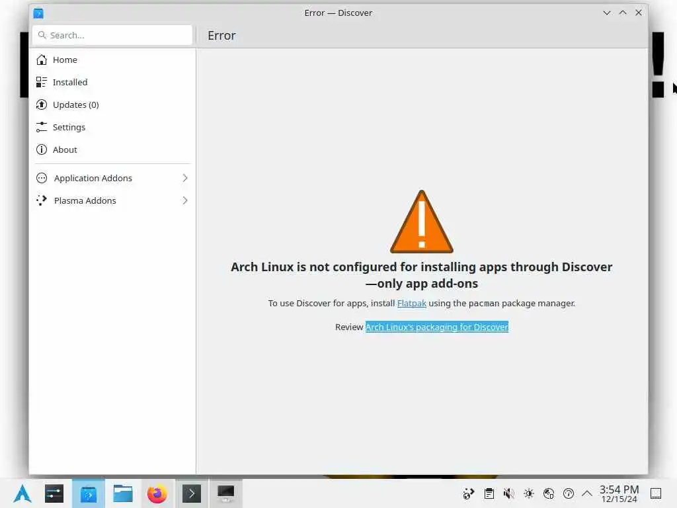Click the "Error" page heading
This screenshot has height=508, width=677.
[x=221, y=36]
